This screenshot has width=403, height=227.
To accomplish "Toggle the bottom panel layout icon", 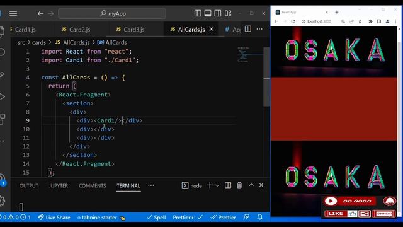I will tap(208, 13).
